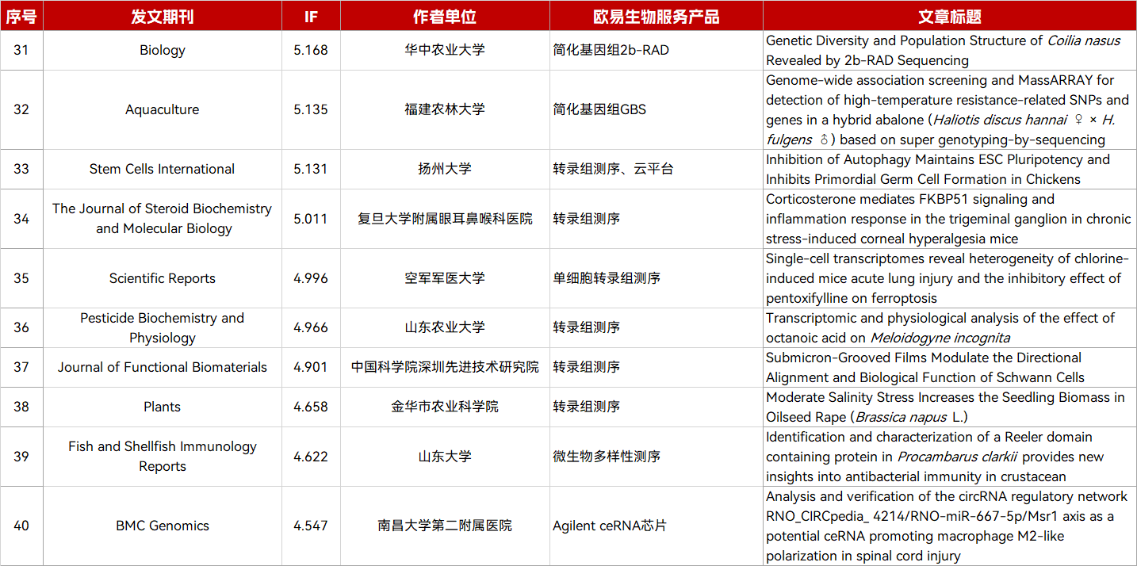The height and width of the screenshot is (566, 1137).
Task: Select the 简化基因组GBS cell
Action: (657, 110)
